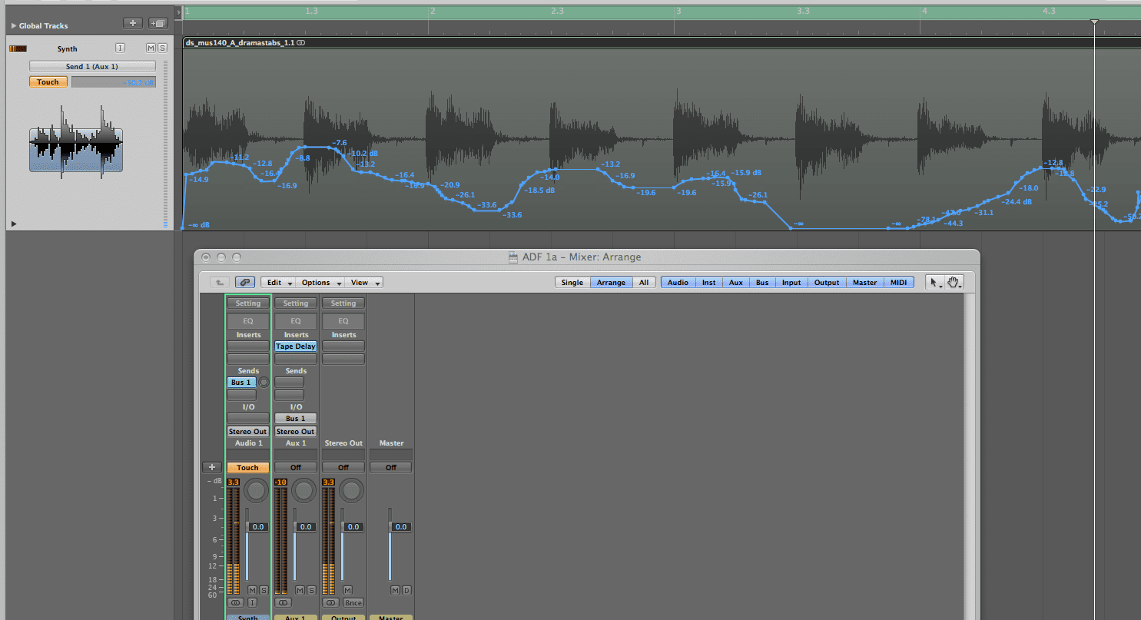Open Setting menu on Audio 1 channel strip

[x=248, y=303]
